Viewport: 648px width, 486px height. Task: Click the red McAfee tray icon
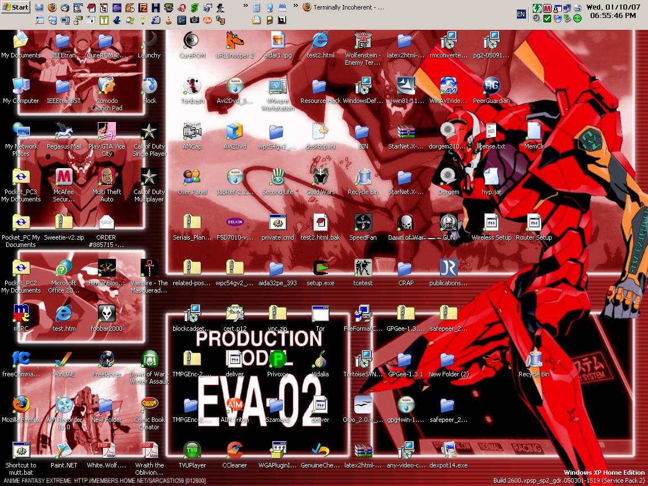click(546, 8)
